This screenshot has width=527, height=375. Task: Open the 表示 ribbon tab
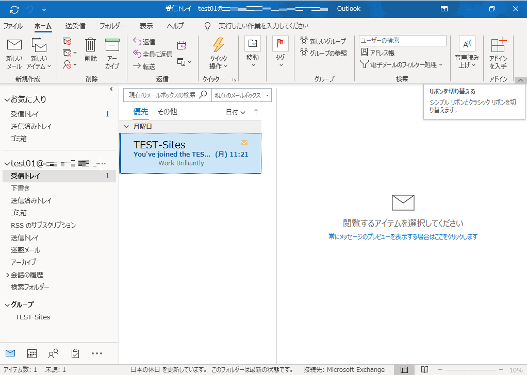tap(146, 26)
